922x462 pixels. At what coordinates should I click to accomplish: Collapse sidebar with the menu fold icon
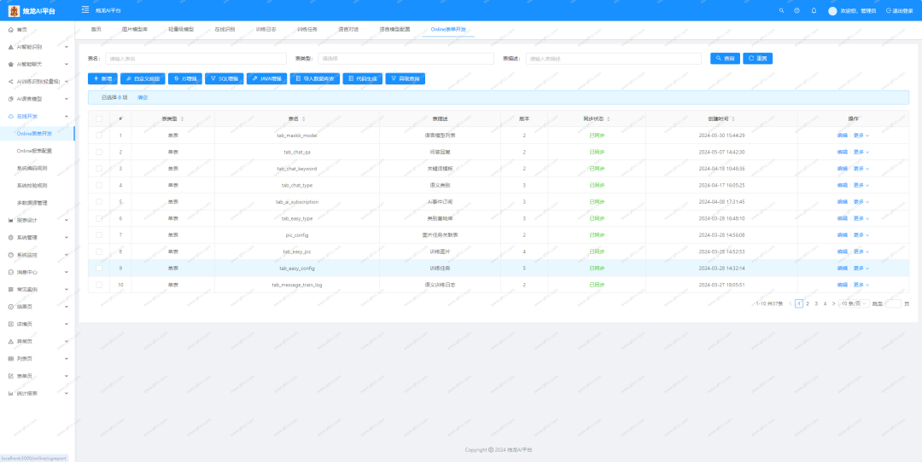[85, 10]
